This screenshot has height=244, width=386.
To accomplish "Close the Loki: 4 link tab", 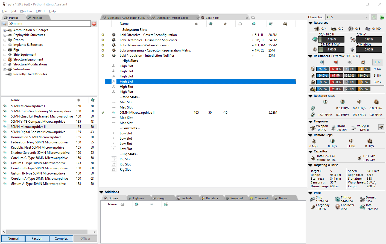I will (x=247, y=18).
